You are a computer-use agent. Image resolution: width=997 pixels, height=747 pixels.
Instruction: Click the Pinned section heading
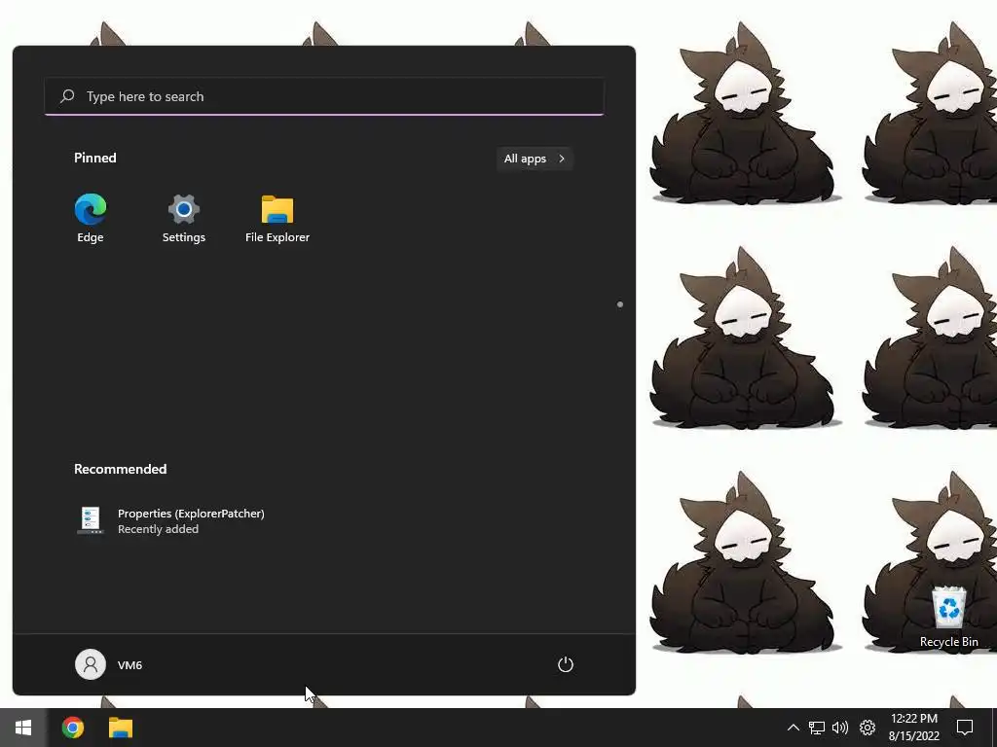point(94,158)
